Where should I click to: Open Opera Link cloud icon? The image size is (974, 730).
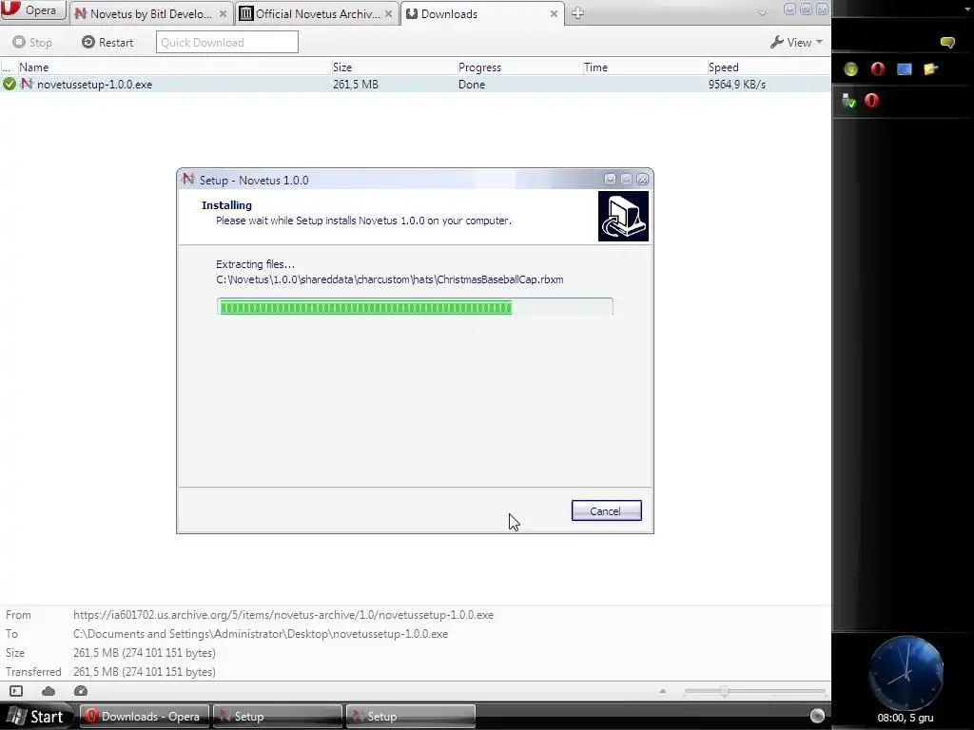(49, 691)
